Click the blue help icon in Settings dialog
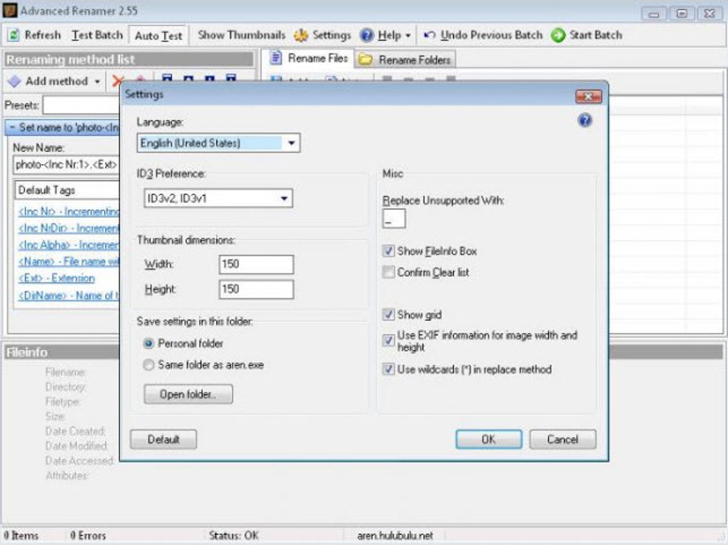 [585, 120]
